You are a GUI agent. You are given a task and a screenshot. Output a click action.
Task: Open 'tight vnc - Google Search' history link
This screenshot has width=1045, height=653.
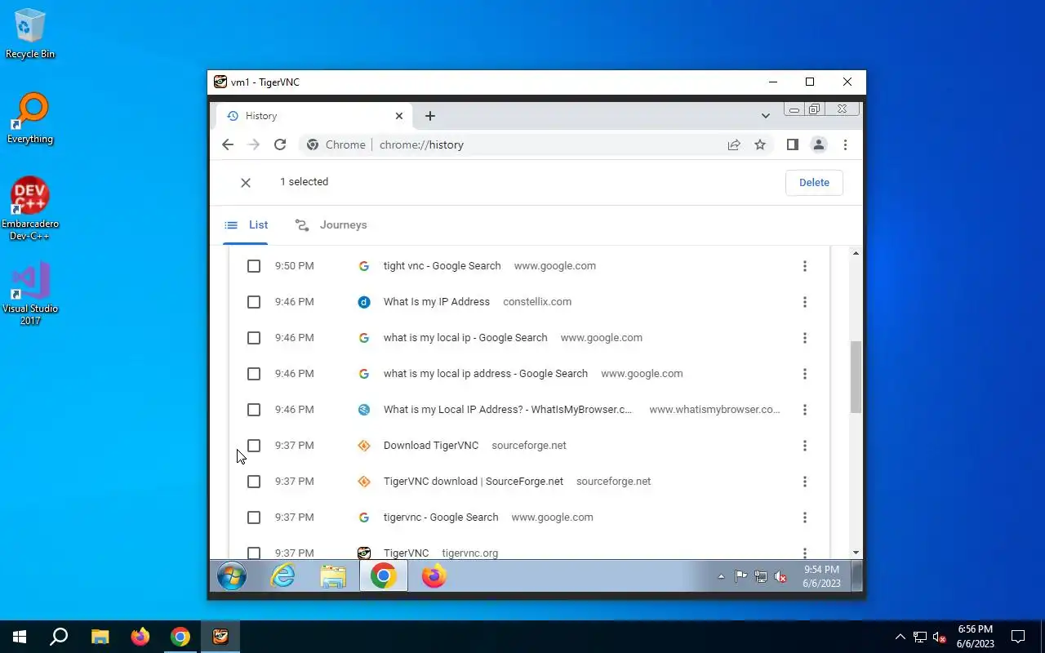click(x=442, y=266)
